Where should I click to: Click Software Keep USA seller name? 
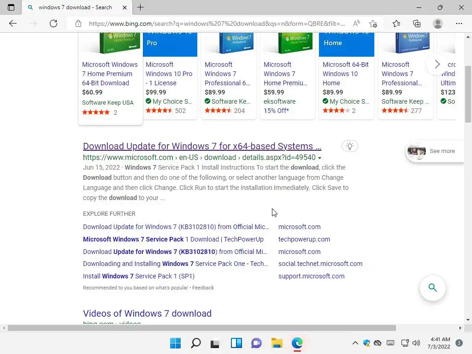(108, 103)
